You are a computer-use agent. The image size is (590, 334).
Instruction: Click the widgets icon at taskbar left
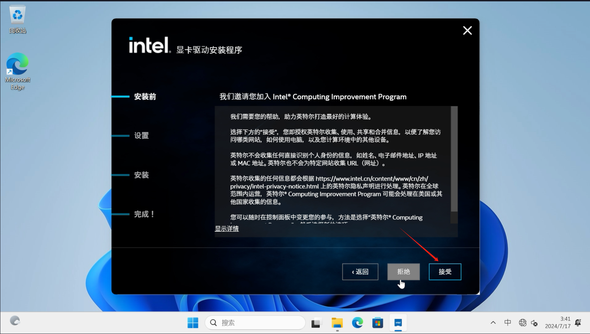pos(15,321)
